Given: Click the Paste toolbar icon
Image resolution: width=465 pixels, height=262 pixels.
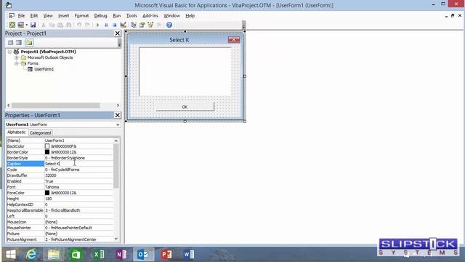Looking at the screenshot, I should (x=60, y=25).
